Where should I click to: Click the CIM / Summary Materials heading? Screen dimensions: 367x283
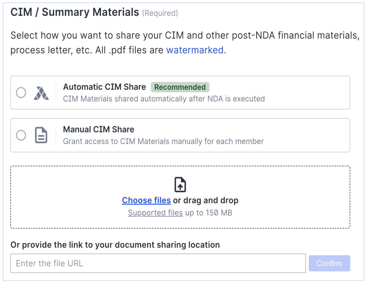tap(75, 12)
